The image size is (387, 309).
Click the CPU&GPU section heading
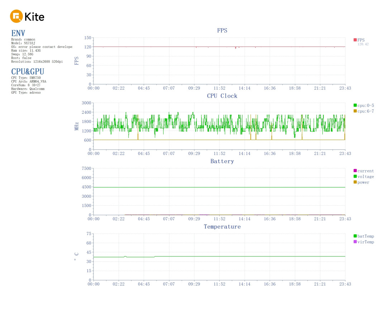point(28,72)
